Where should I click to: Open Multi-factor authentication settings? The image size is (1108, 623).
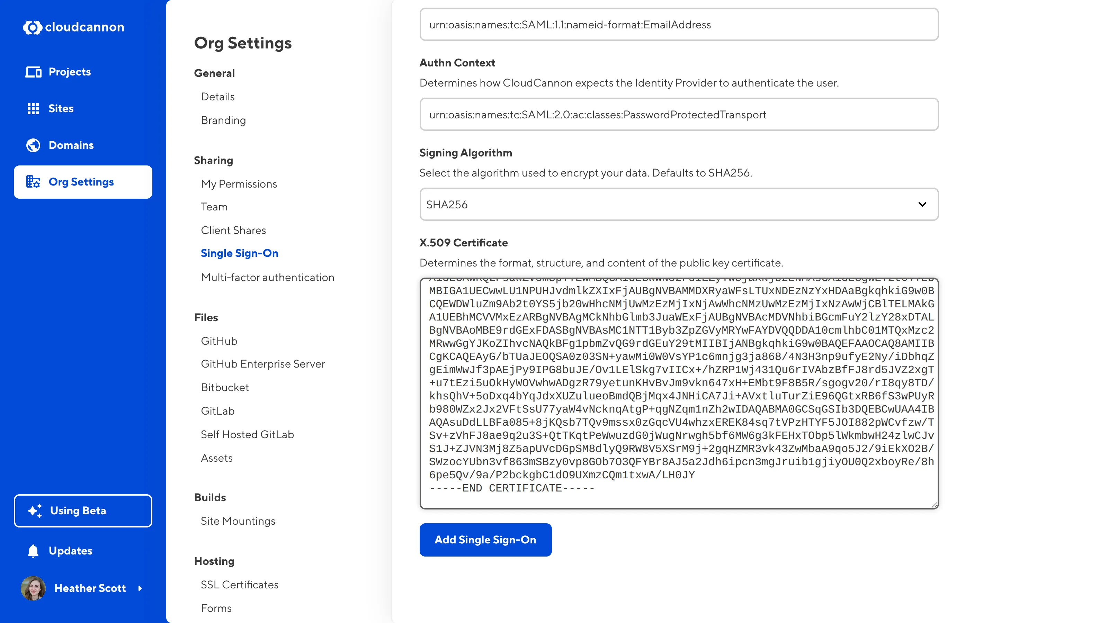click(268, 277)
